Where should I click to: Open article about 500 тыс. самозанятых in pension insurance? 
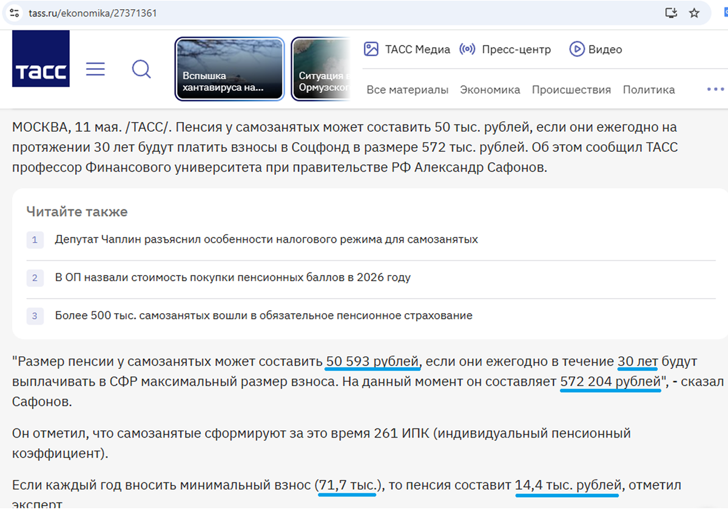click(x=263, y=316)
